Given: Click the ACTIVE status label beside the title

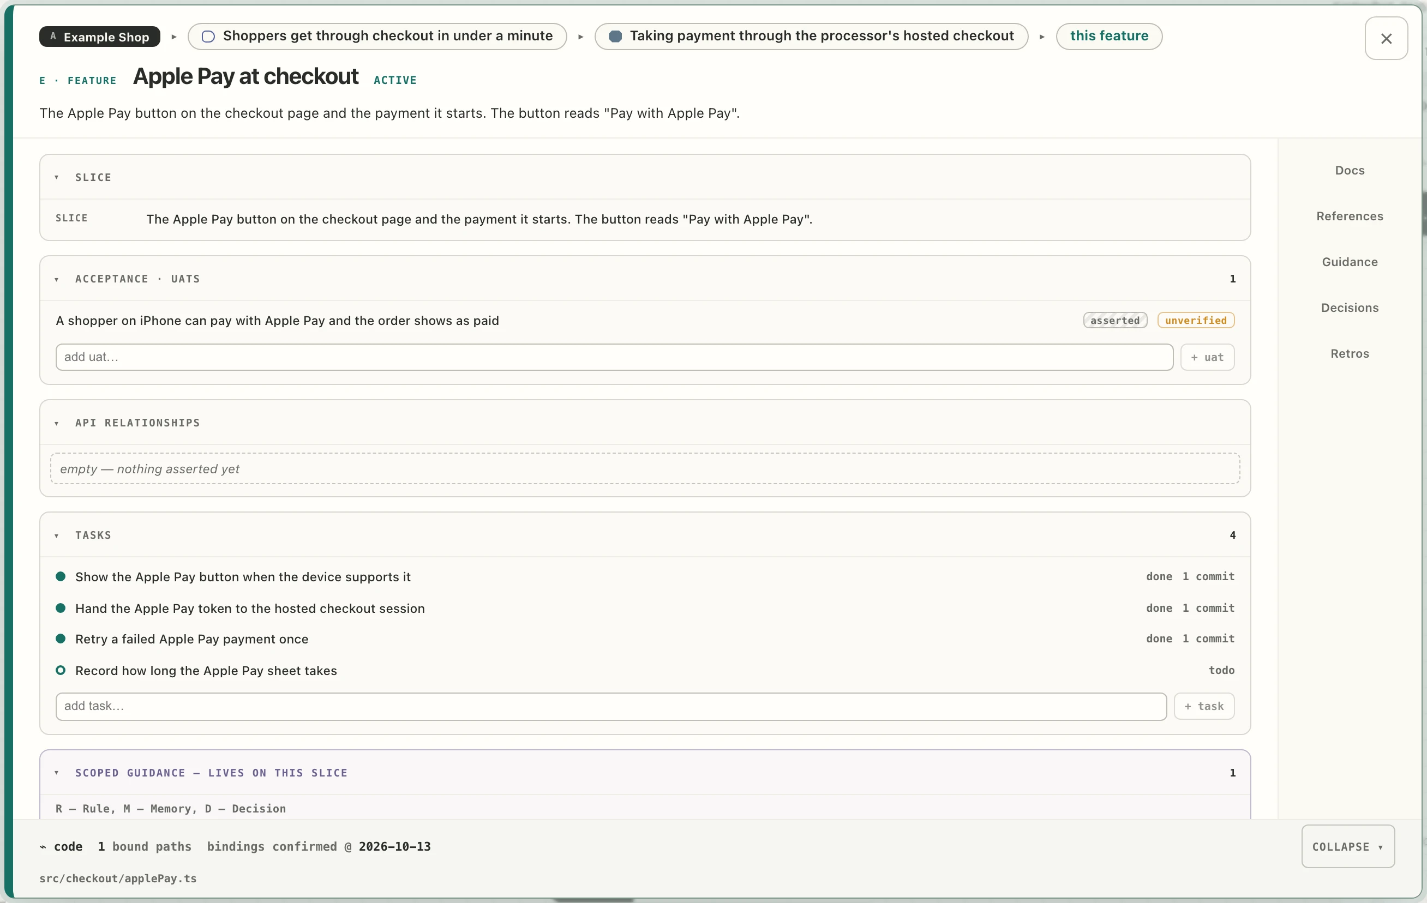Looking at the screenshot, I should 395,80.
